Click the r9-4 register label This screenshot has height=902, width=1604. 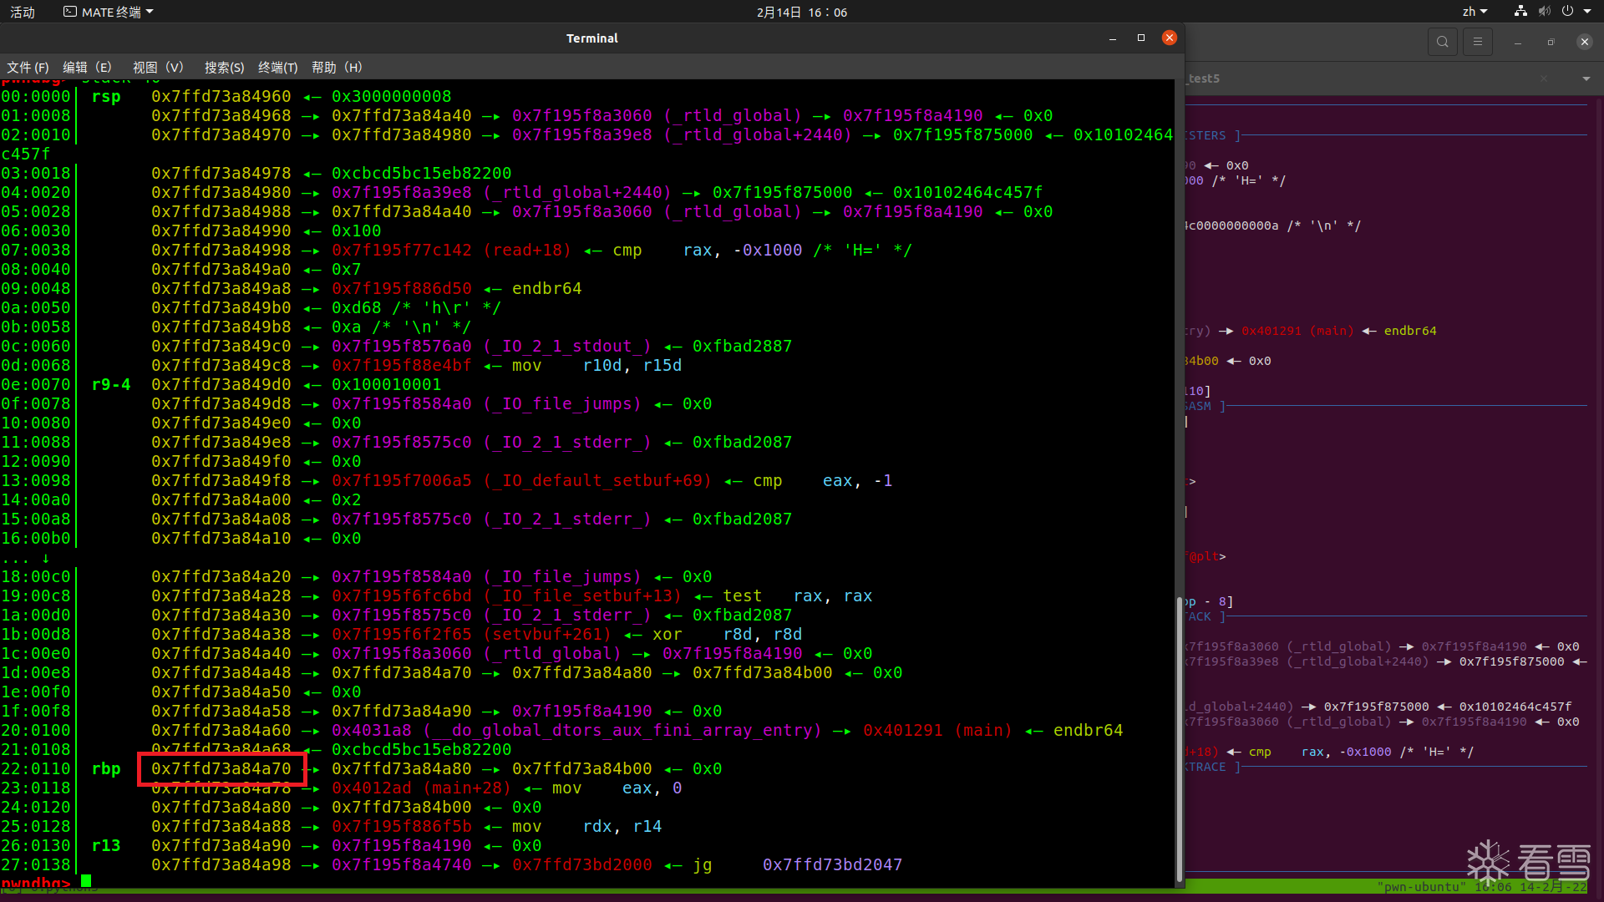tap(111, 384)
